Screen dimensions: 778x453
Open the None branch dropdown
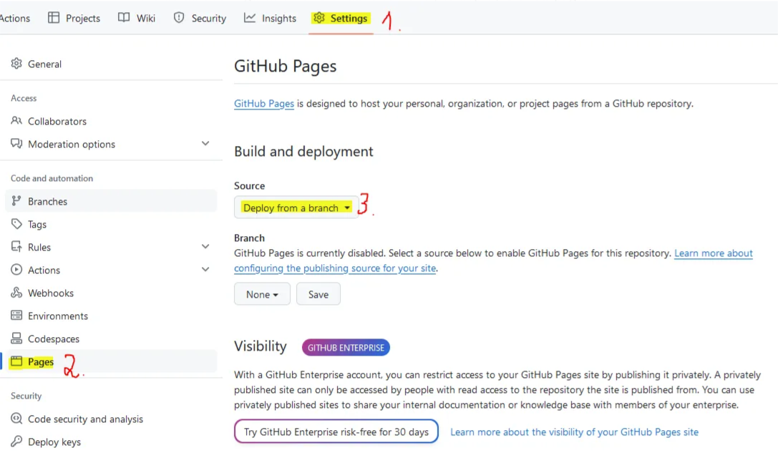point(262,294)
